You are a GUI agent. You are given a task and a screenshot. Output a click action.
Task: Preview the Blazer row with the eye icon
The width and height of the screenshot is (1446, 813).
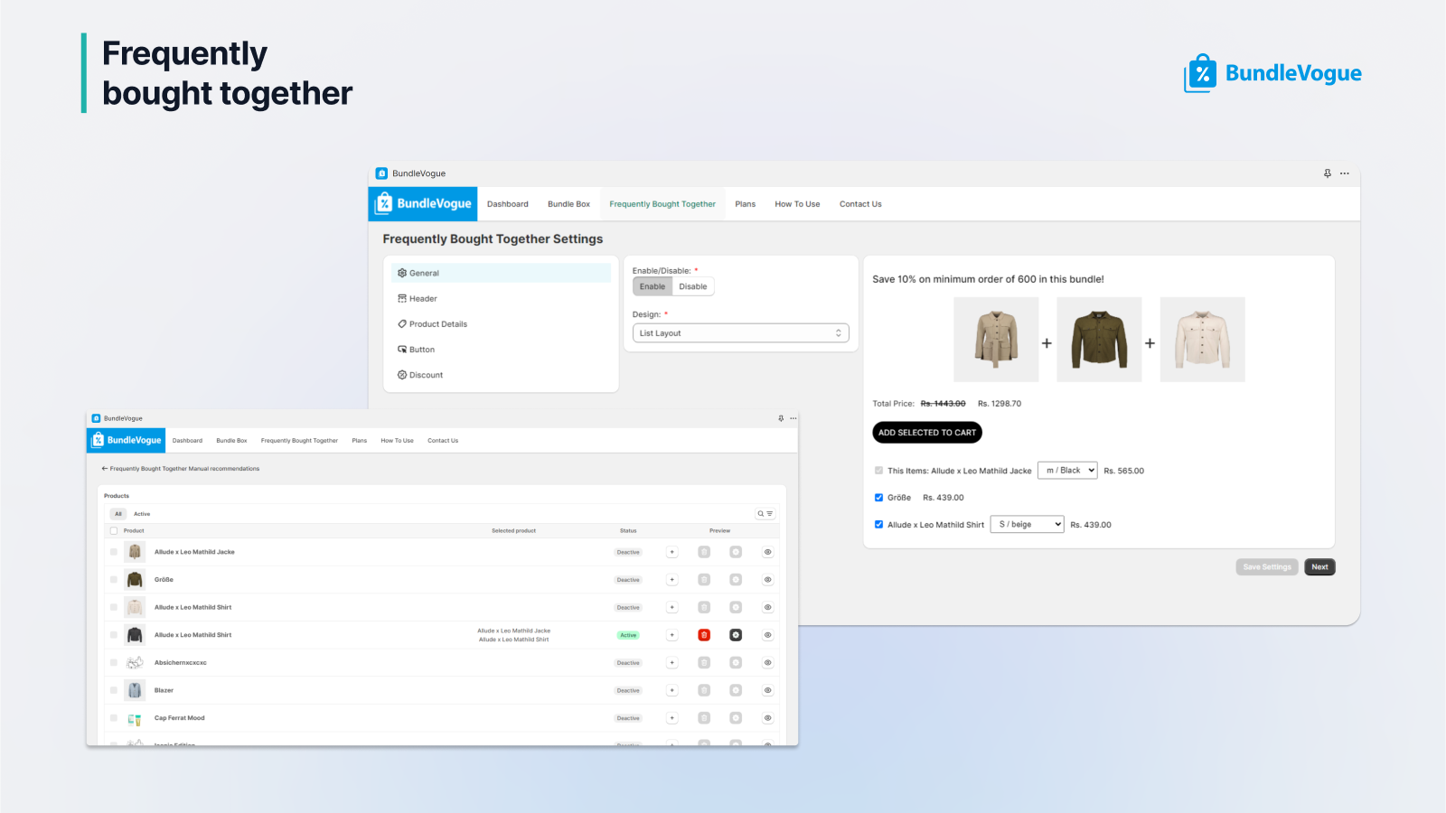click(x=767, y=690)
